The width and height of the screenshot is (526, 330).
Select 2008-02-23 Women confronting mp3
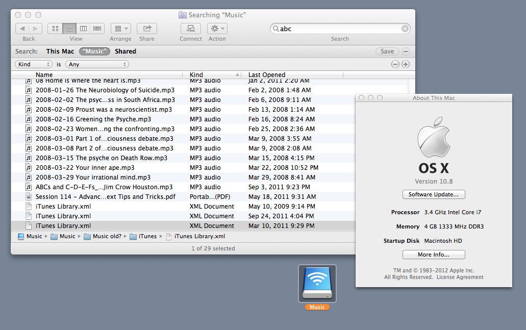pyautogui.click(x=105, y=129)
